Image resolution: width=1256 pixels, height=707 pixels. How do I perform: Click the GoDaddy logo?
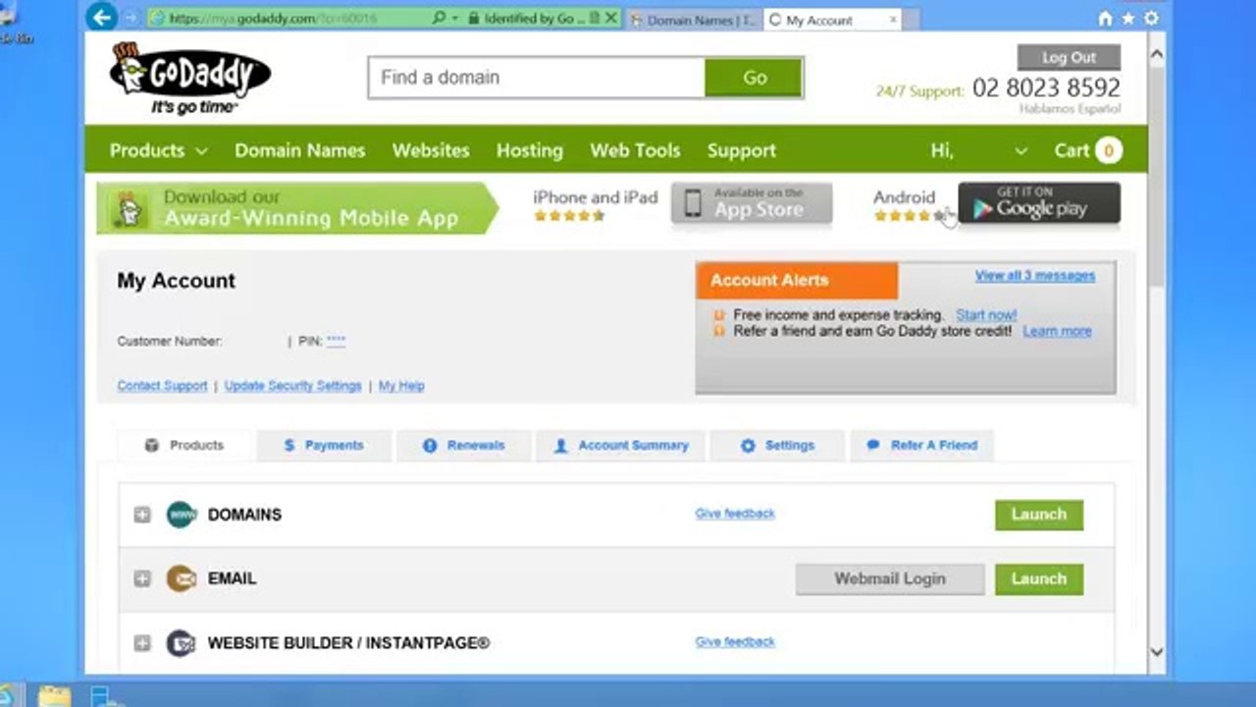(x=190, y=79)
